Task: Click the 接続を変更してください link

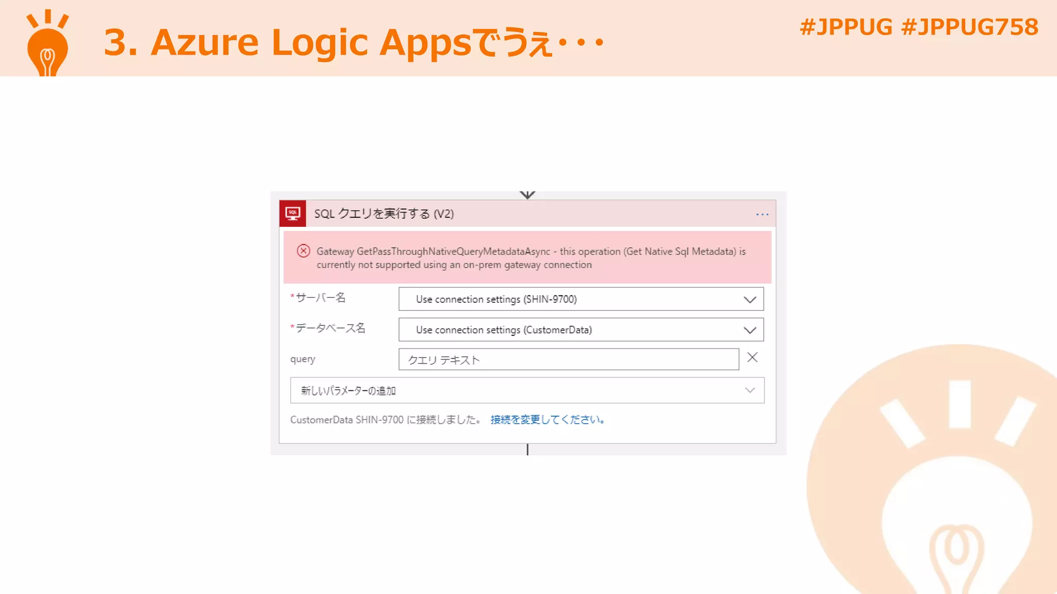Action: (x=547, y=420)
